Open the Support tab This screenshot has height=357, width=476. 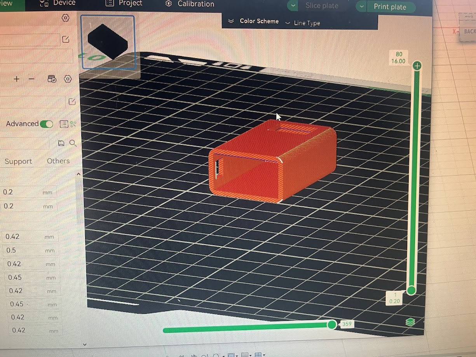click(x=18, y=161)
